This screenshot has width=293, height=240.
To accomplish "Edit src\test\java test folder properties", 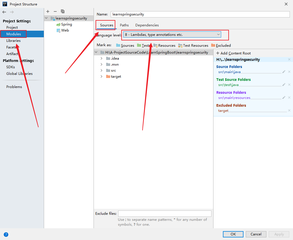I will 284,85.
